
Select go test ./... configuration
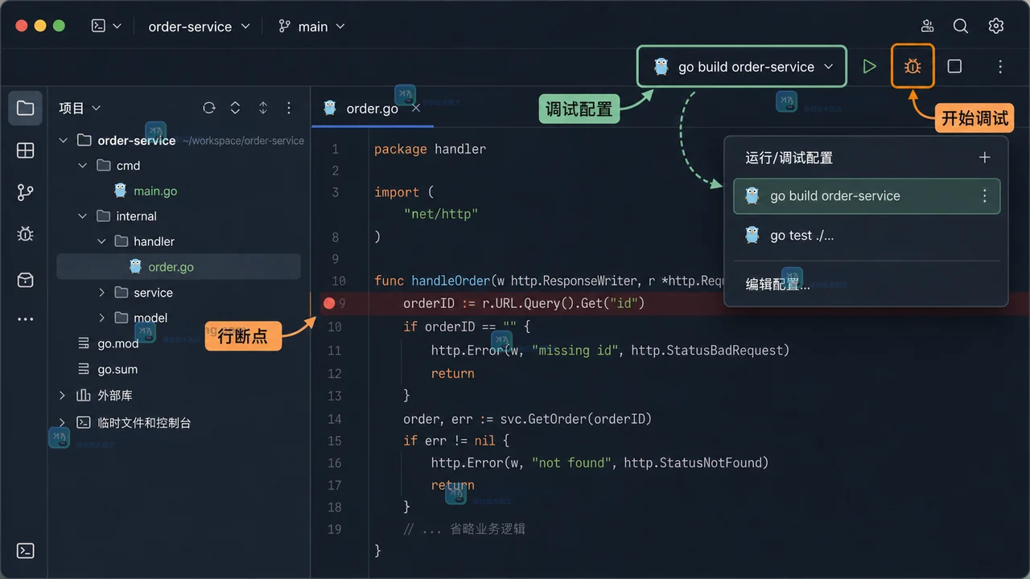(867, 235)
